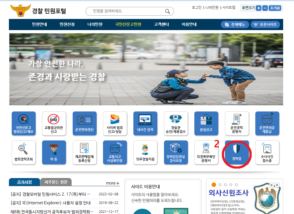Image resolution: width=294 pixels, height=214 pixels.
Task: Click 사이트 이용안내 heading
Action: pyautogui.click(x=145, y=187)
